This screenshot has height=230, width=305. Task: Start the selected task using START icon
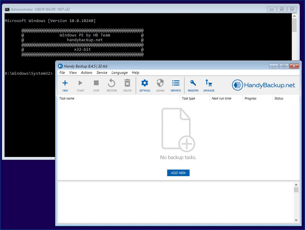pos(80,85)
